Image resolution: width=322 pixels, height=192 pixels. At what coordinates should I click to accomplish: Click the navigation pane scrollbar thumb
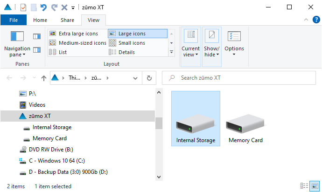[x=159, y=123]
